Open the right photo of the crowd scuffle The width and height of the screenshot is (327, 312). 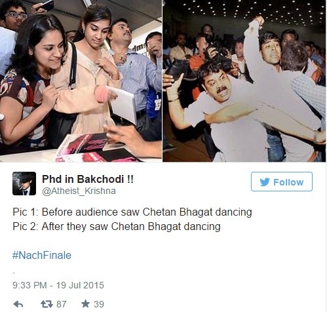click(x=244, y=81)
